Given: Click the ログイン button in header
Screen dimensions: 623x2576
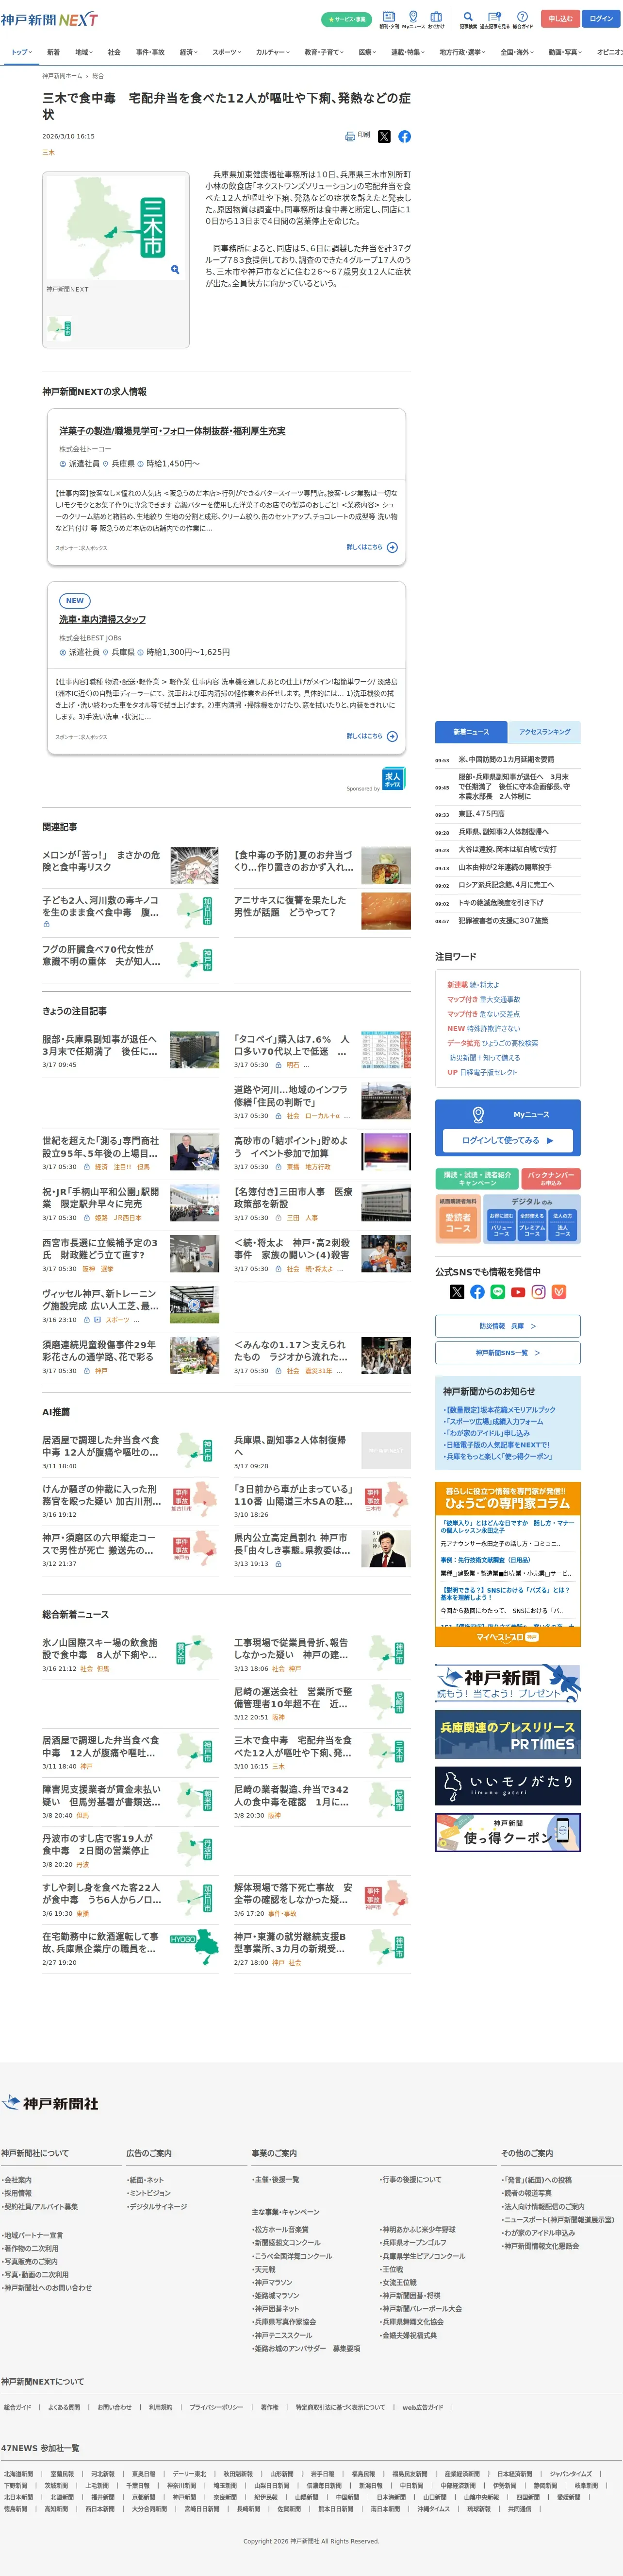Looking at the screenshot, I should pyautogui.click(x=601, y=19).
